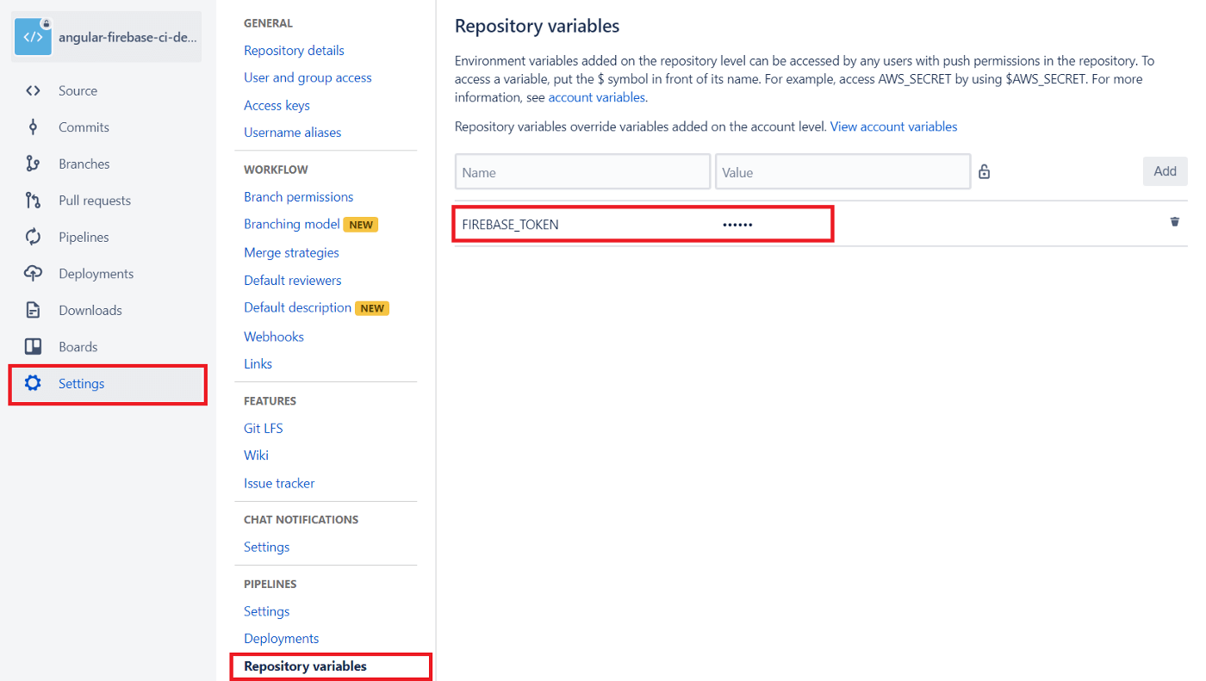Open Branch permissions settings page

click(x=298, y=197)
